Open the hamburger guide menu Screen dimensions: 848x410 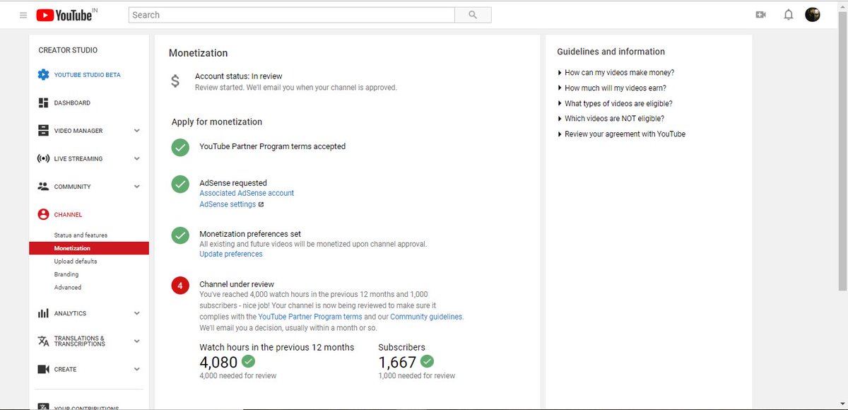coord(23,15)
